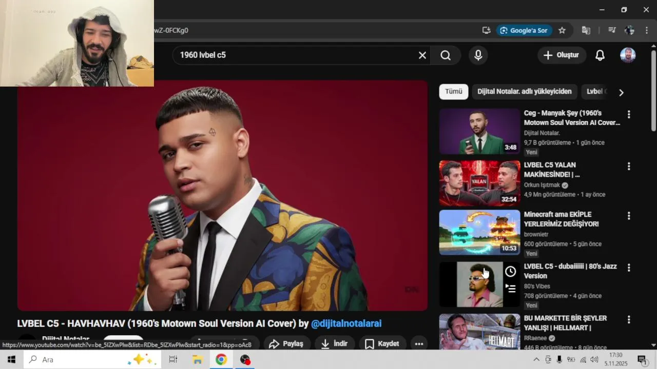Open Task View in taskbar
657x369 pixels.
coord(173,359)
